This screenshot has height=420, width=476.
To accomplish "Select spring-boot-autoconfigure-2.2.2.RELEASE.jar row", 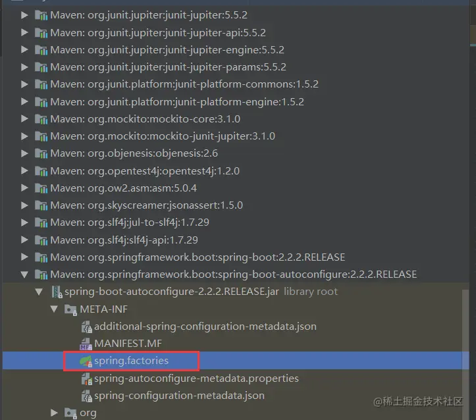I will coord(236,292).
